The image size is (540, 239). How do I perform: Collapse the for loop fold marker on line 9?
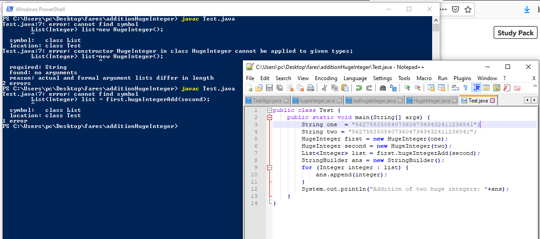point(269,167)
